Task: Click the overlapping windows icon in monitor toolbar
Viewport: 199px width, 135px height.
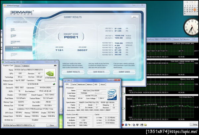Action: [134, 125]
